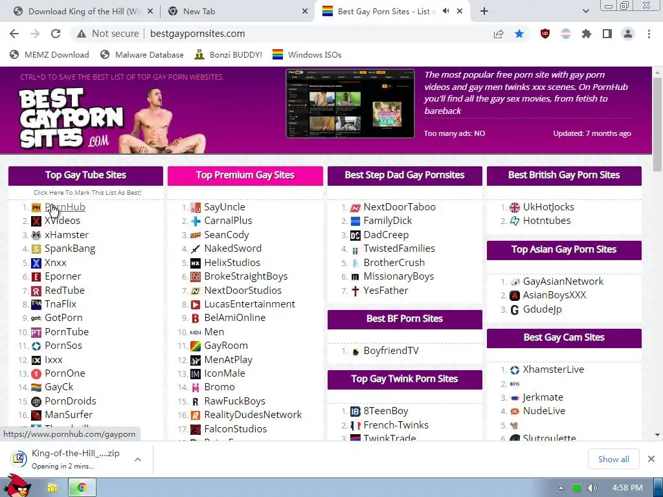663x497 pixels.
Task: Open the Malware Database bookmark
Action: 142,55
